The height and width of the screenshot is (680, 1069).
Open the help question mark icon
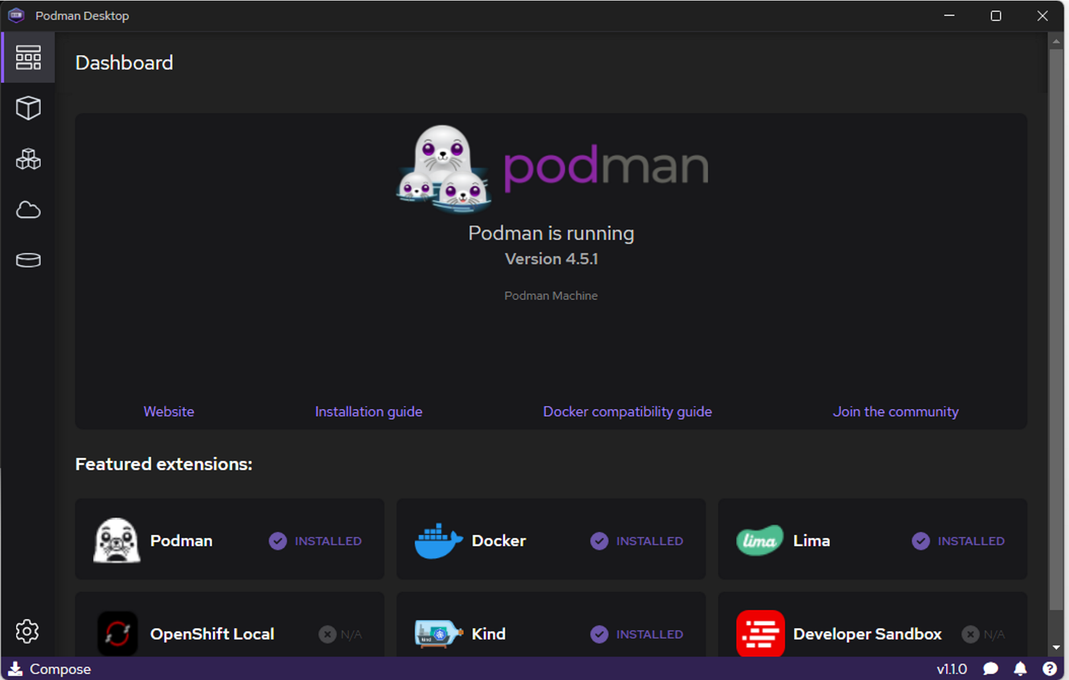coord(1049,669)
